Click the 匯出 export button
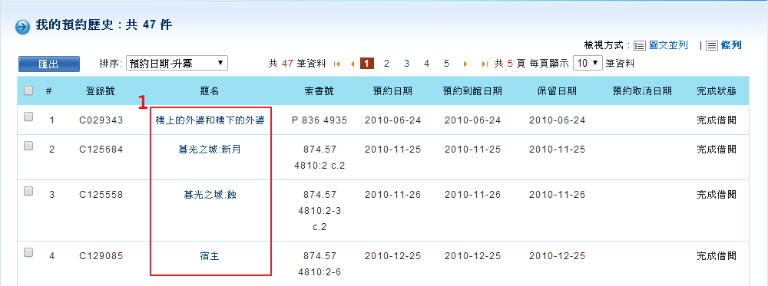 49,64
